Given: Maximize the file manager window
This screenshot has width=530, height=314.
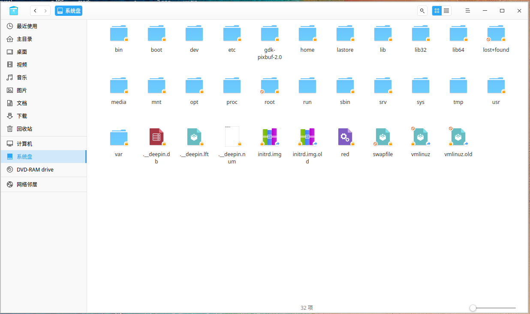Looking at the screenshot, I should 502,11.
